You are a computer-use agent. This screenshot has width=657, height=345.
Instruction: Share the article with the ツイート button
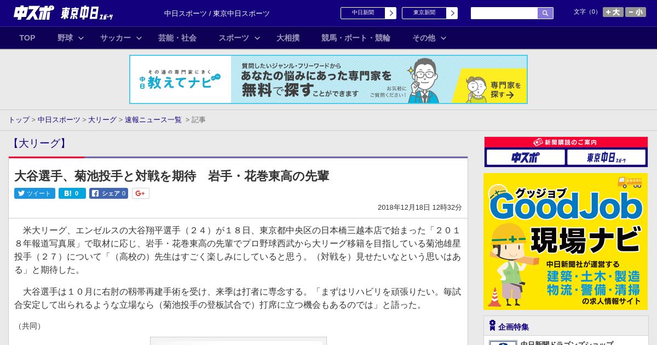[34, 193]
